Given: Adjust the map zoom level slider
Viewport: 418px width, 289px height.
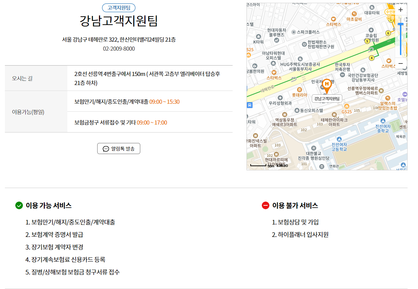Looking at the screenshot, I should pyautogui.click(x=401, y=23).
